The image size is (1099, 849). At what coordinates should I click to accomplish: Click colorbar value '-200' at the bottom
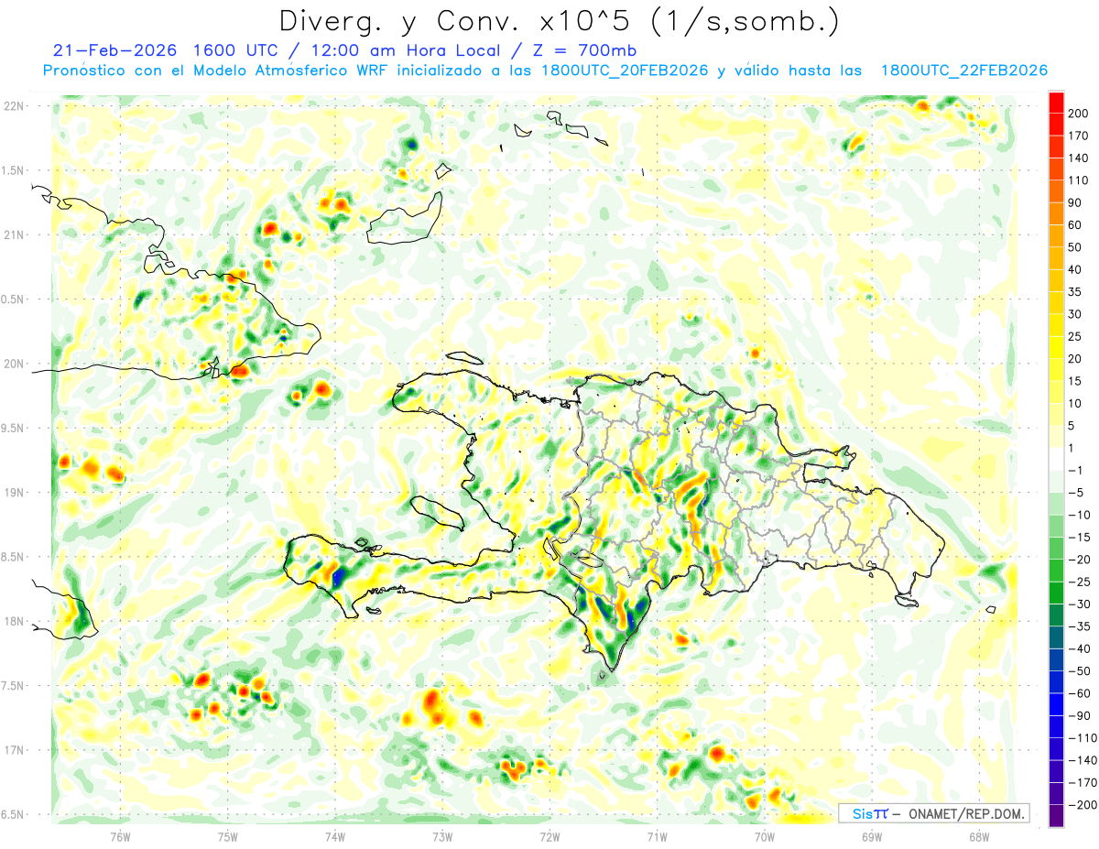[x=1082, y=805]
